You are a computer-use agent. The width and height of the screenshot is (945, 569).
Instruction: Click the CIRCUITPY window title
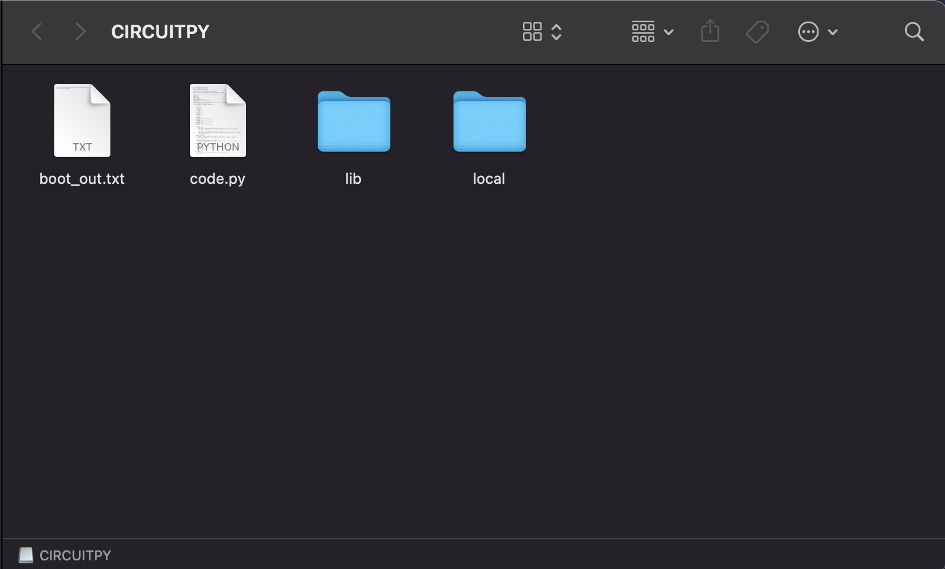160,31
